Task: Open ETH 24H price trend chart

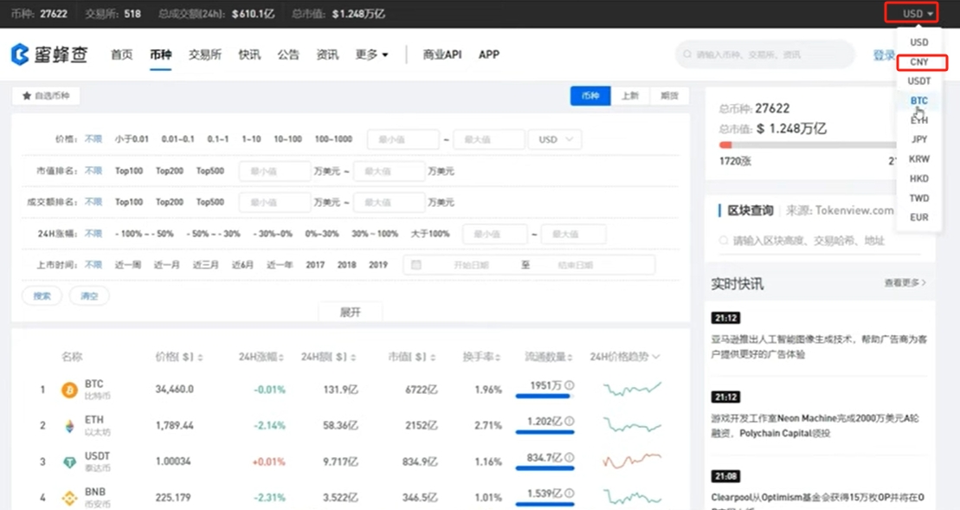Action: (632, 425)
